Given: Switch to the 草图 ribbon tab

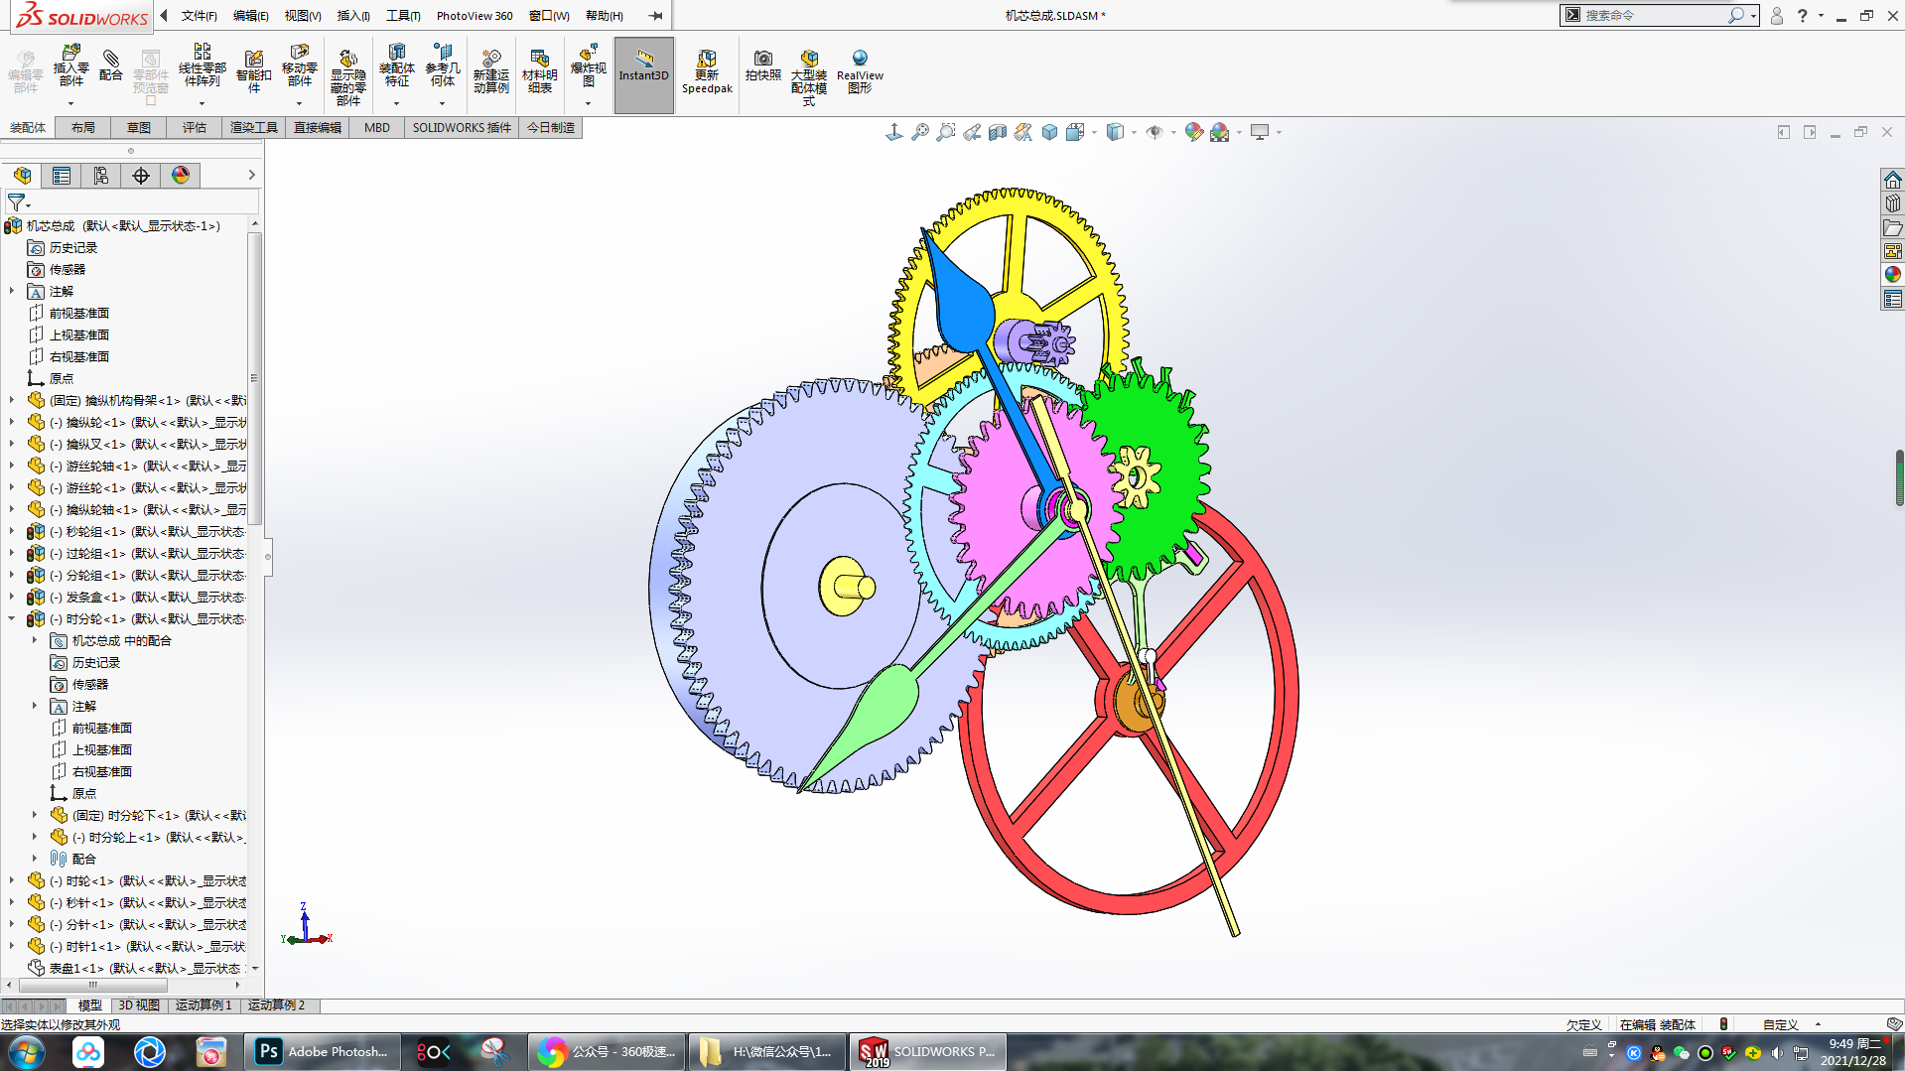Looking at the screenshot, I should (139, 128).
